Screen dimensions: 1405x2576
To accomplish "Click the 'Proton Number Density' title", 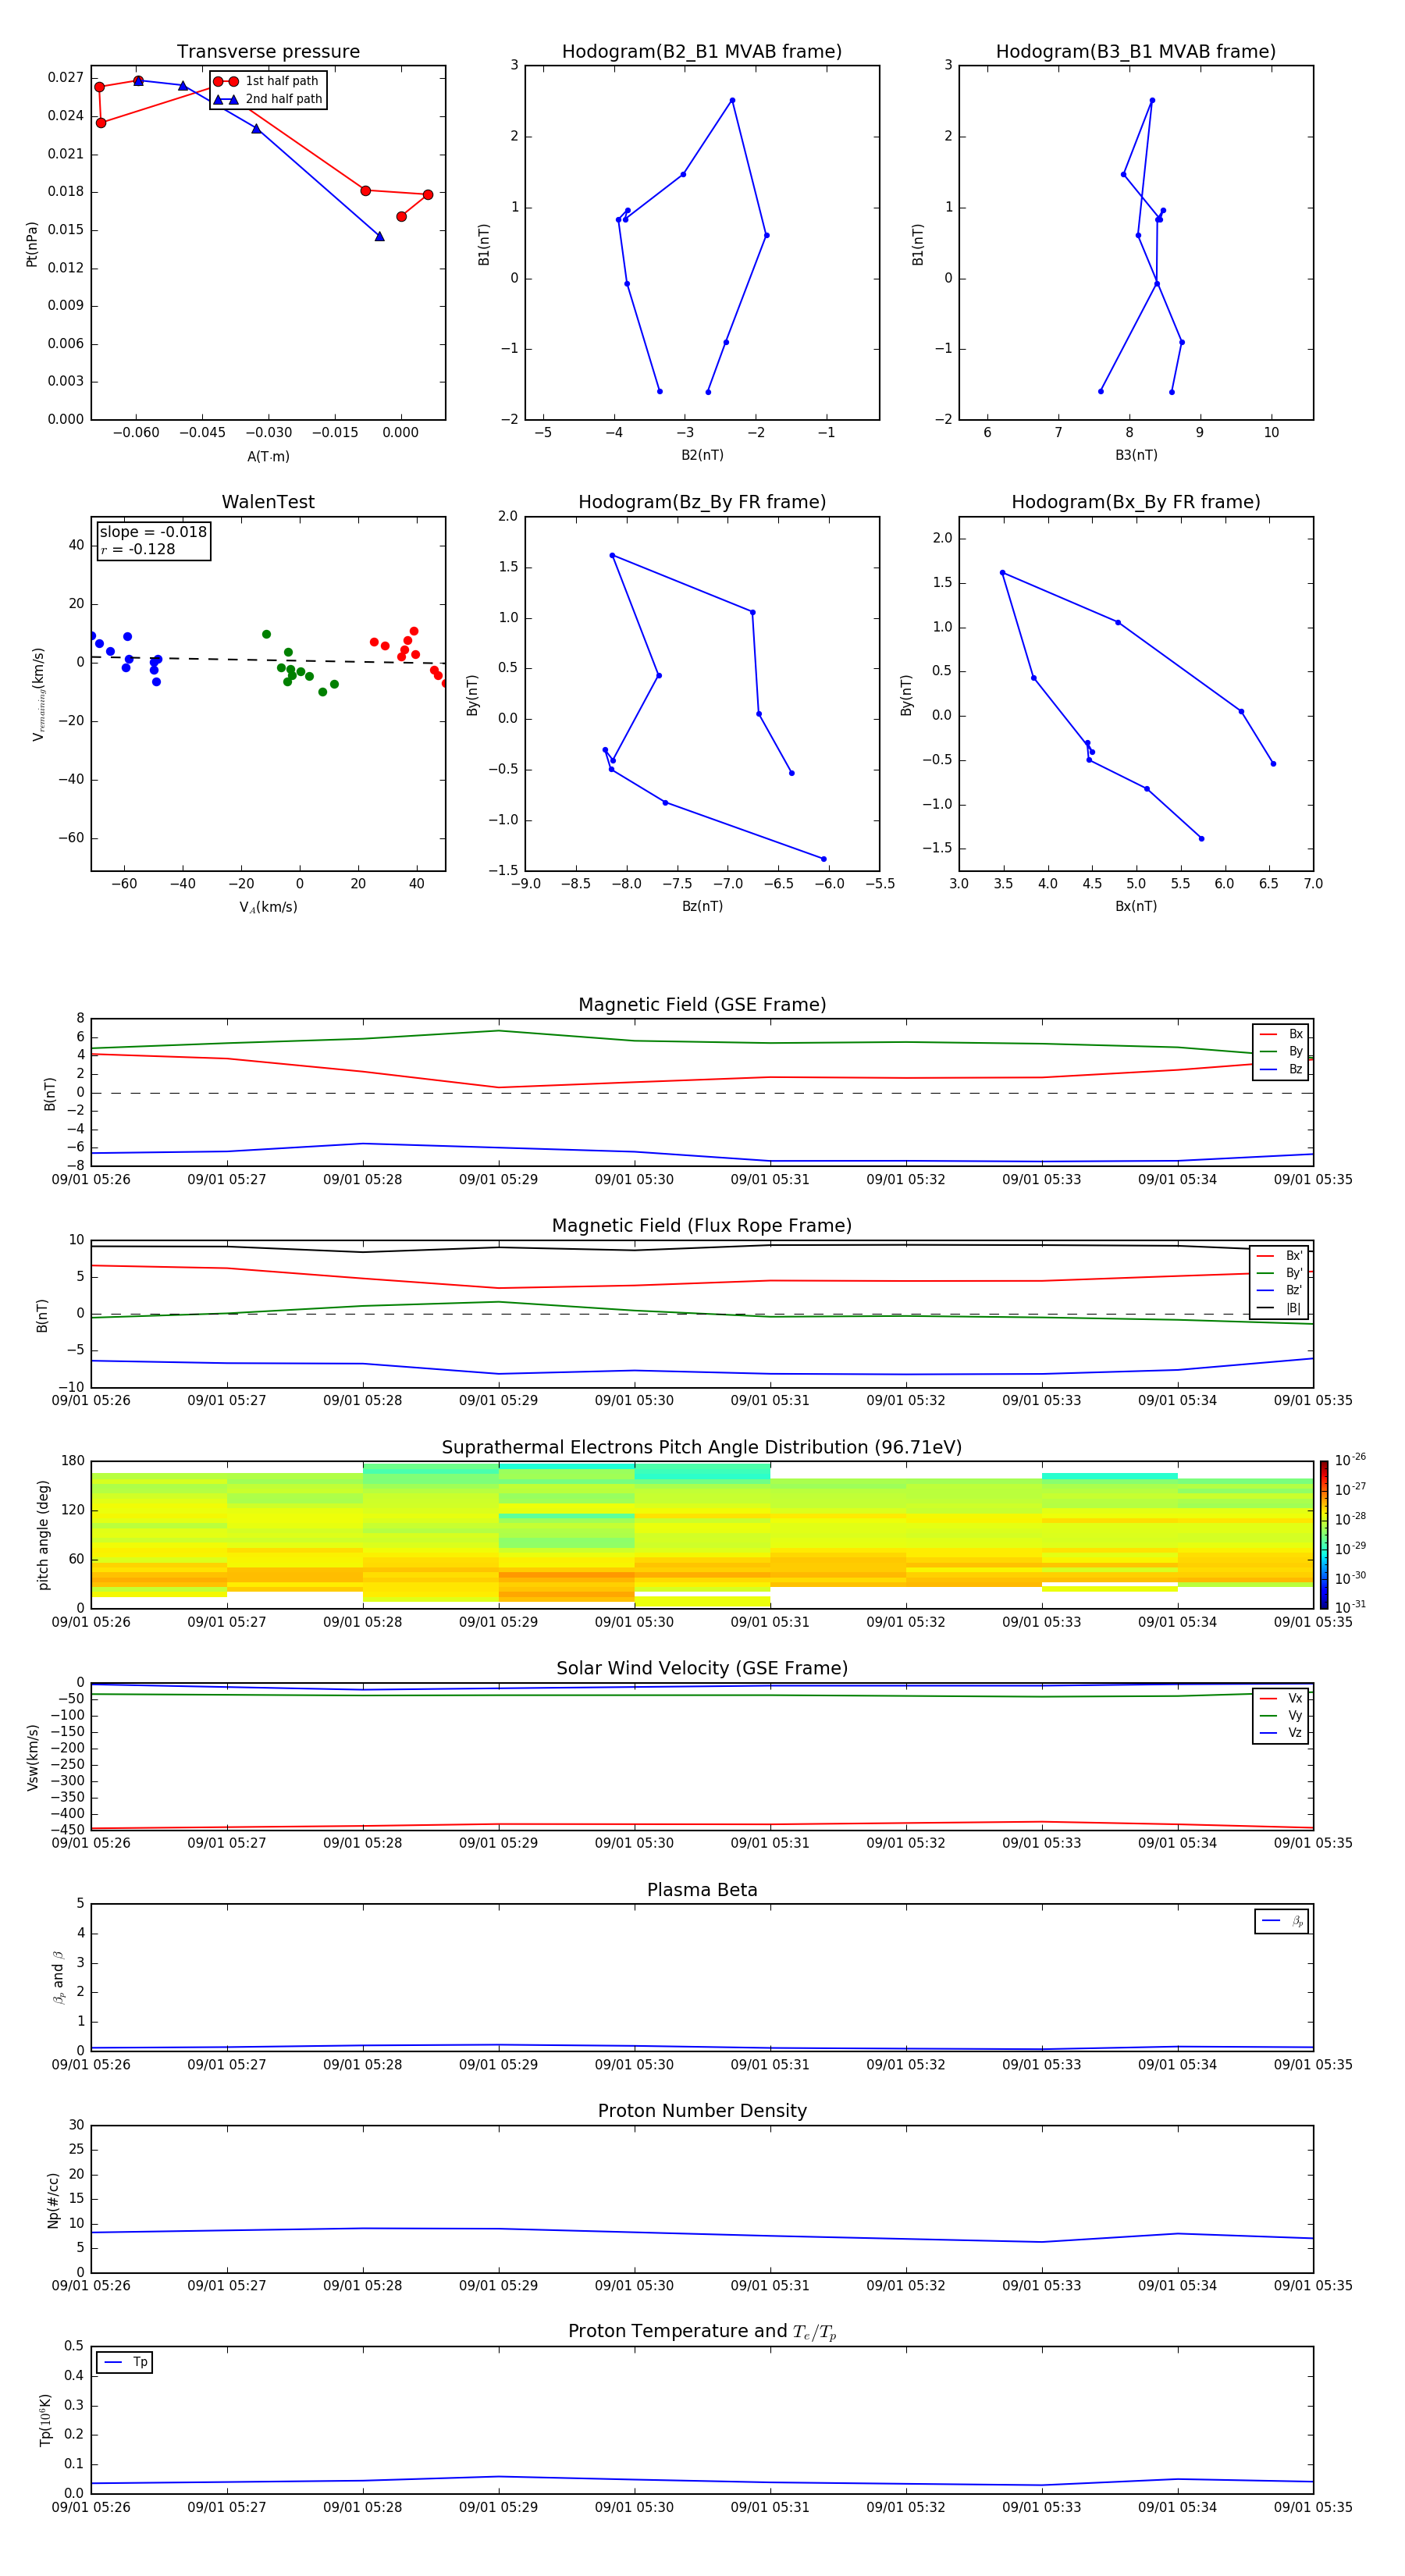I will coord(702,2111).
